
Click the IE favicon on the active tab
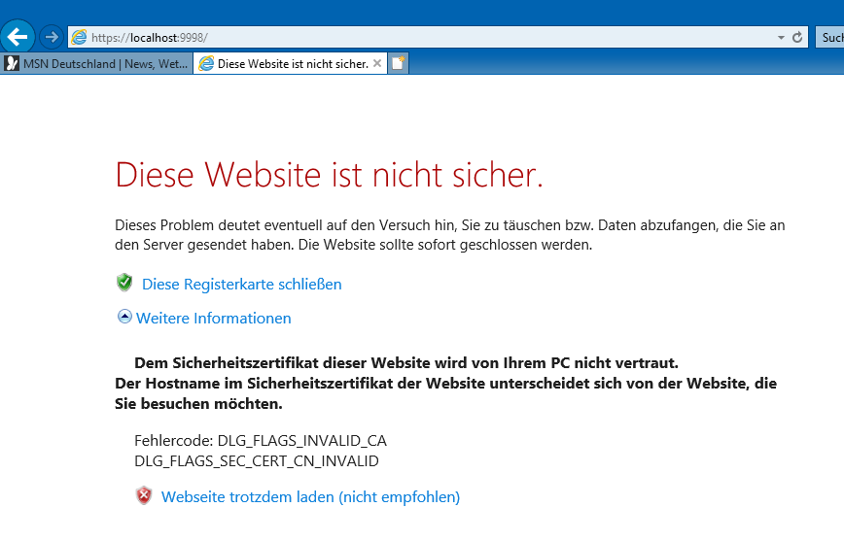click(206, 63)
